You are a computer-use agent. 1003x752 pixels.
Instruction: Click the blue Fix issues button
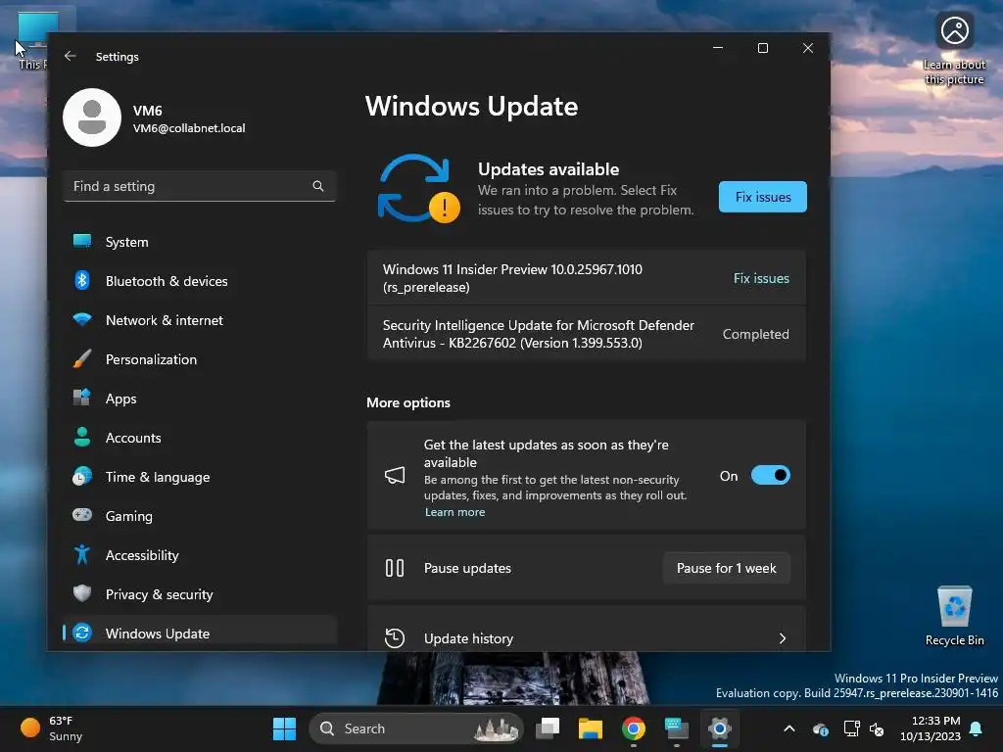(762, 197)
